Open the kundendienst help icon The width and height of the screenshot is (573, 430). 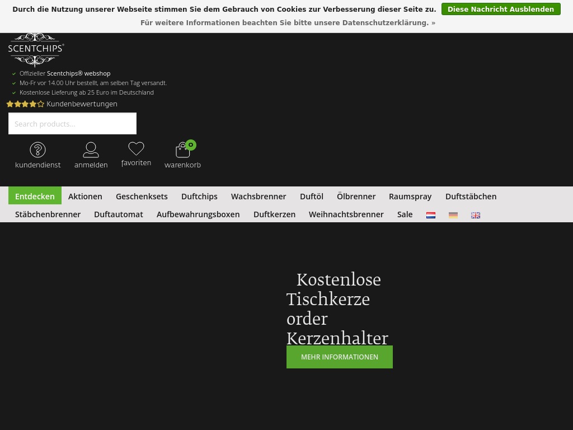[37, 150]
